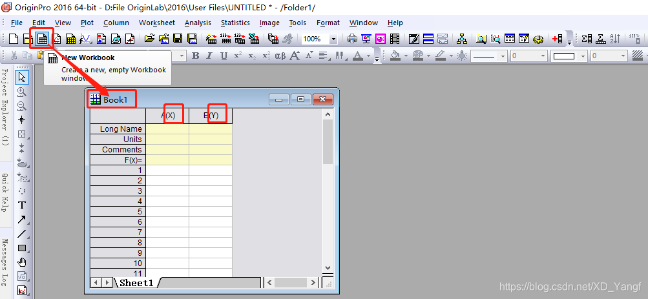Open the Analysis menu

198,23
